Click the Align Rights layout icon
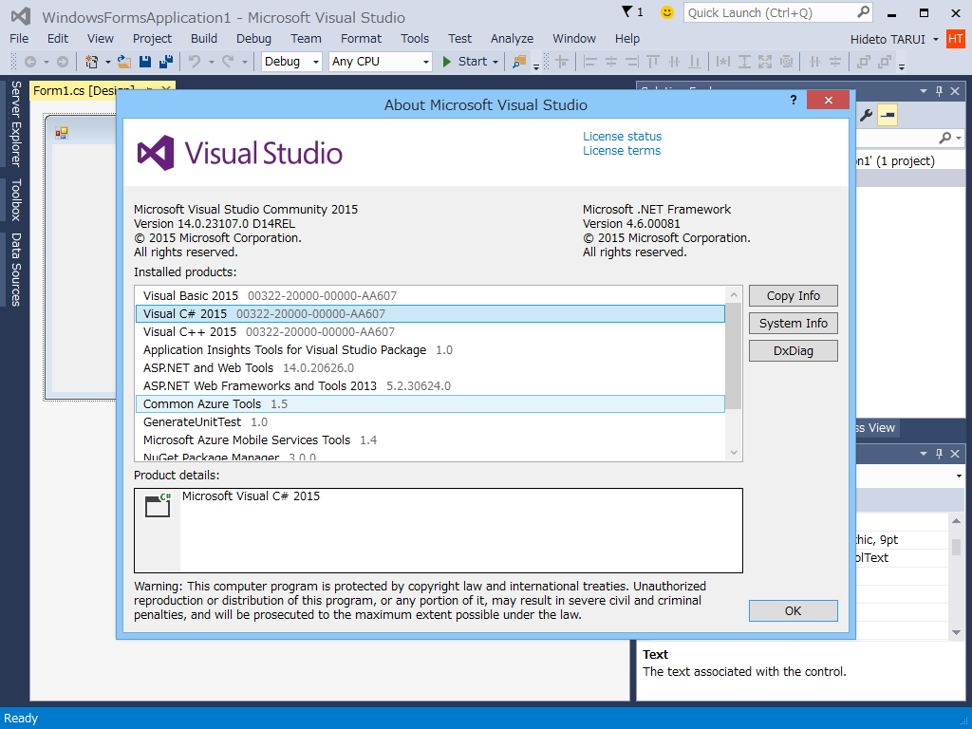The width and height of the screenshot is (972, 729). click(631, 62)
